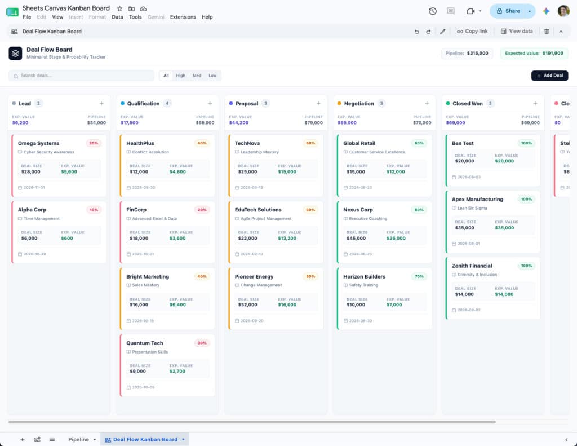Click the canvas insert icon in bottom bar
The height and width of the screenshot is (446, 577).
[x=37, y=439]
